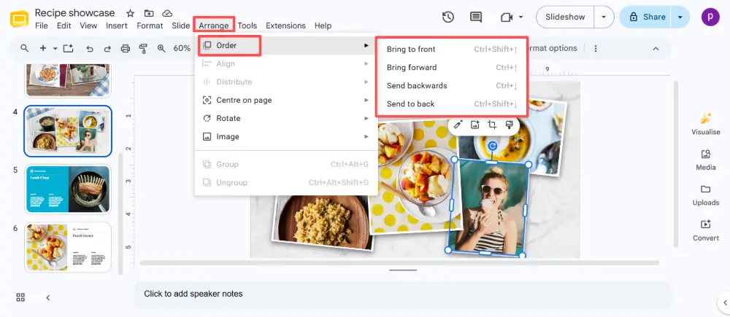Collapse the filmstrip panel arrow
730x317 pixels.
click(x=48, y=297)
